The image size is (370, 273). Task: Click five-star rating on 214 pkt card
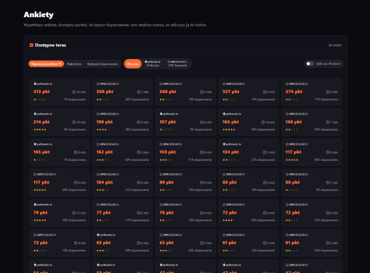tap(39, 129)
